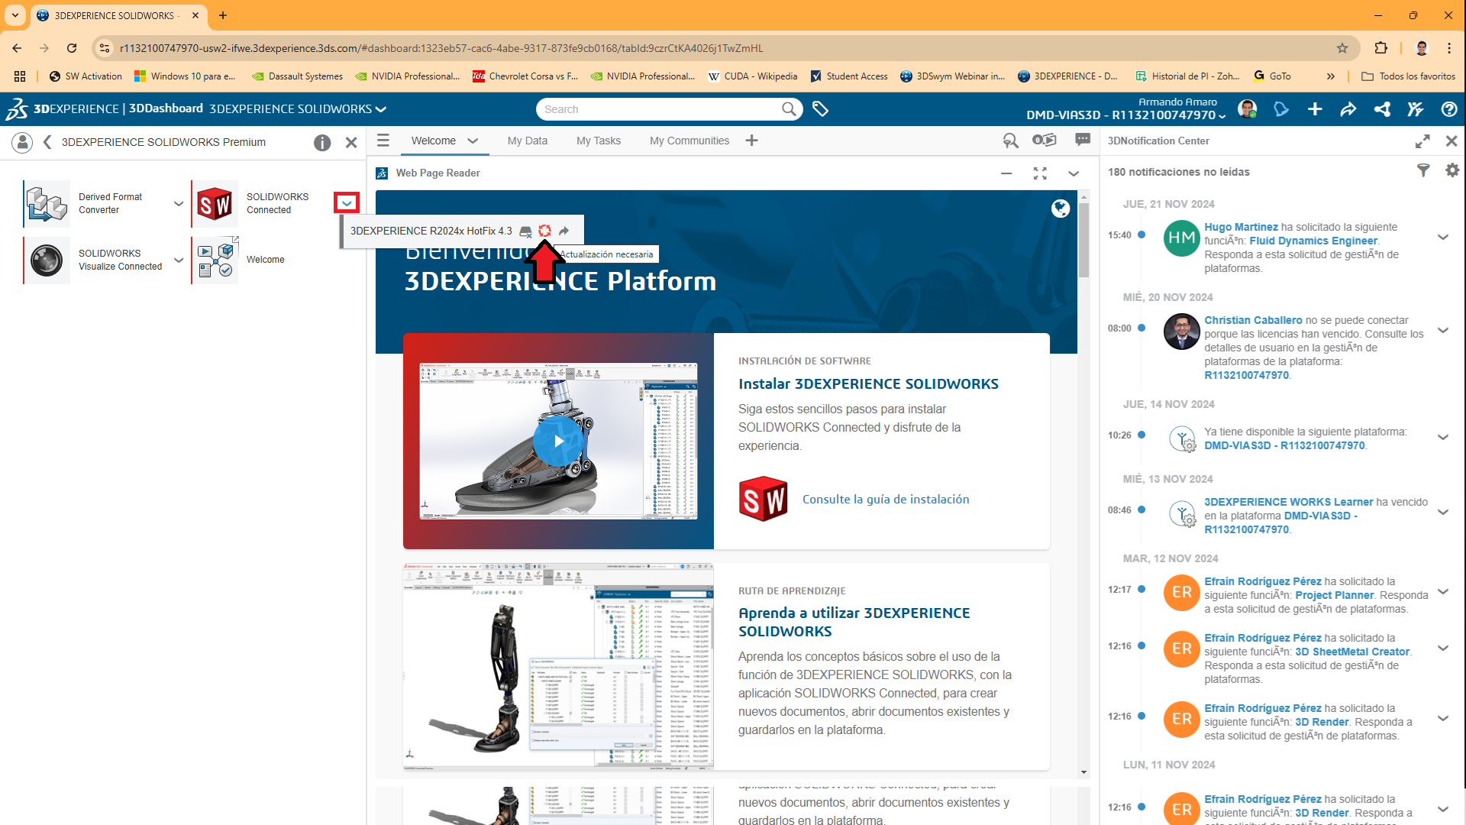Viewport: 1466px width, 825px height.
Task: Expand the 10:26 platform available notification
Action: (x=1443, y=437)
